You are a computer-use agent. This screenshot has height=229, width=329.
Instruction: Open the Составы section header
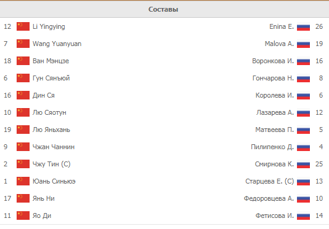click(x=163, y=9)
